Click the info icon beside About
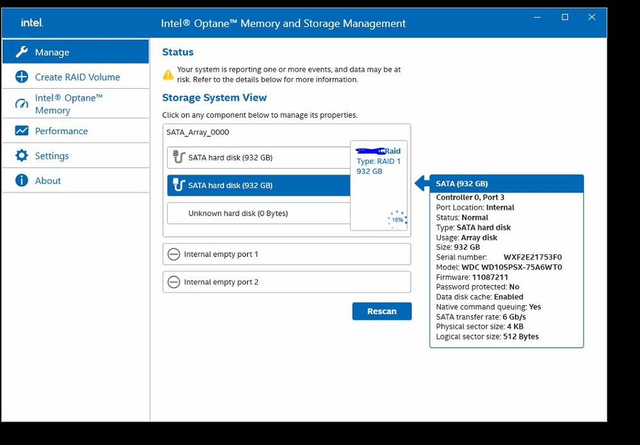Screen dimensions: 640x445 coord(22,180)
